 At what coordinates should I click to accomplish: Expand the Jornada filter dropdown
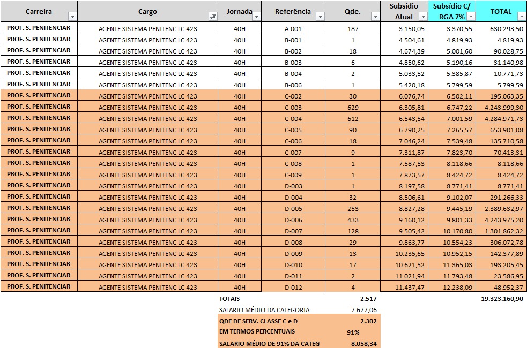(256, 17)
